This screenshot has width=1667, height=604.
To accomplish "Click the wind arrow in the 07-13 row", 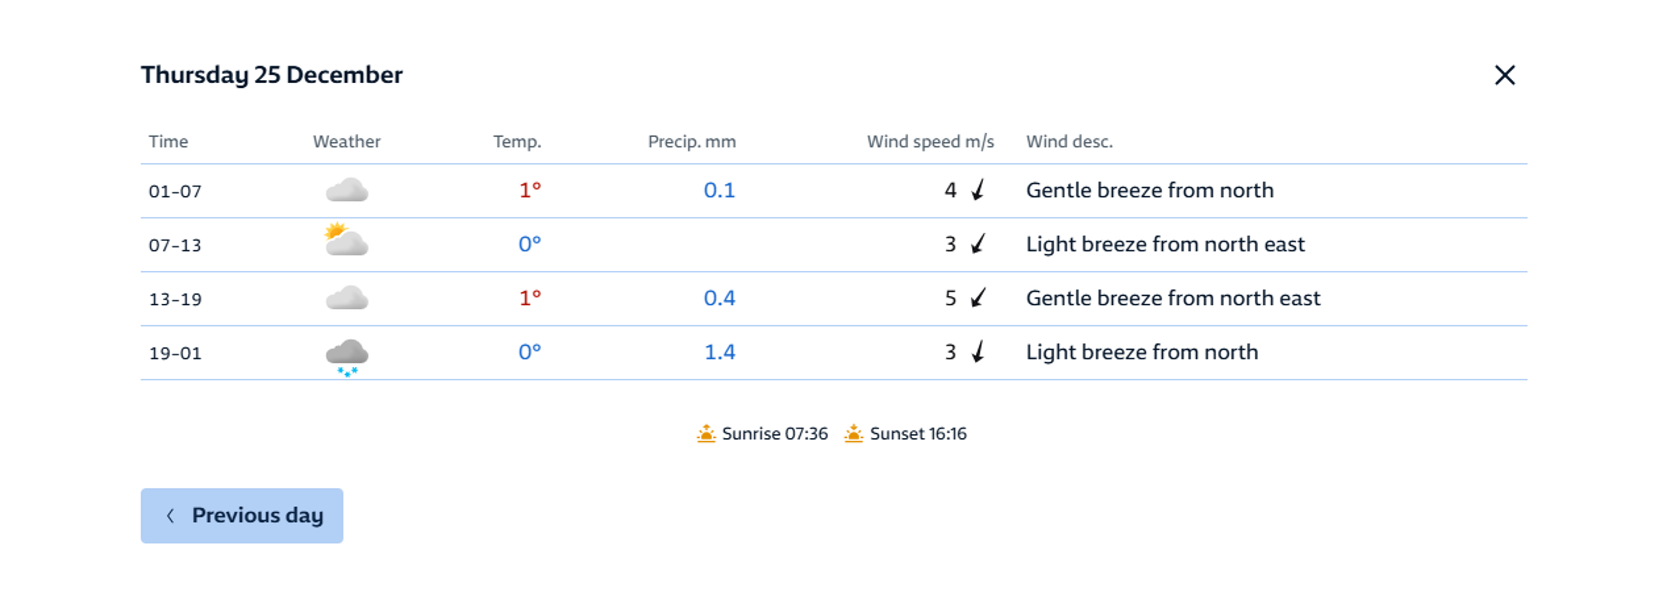I will (978, 244).
